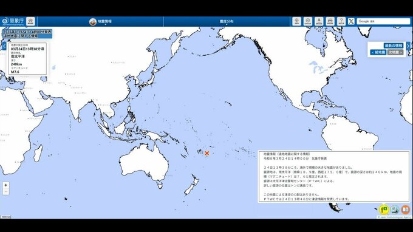Screen dimensions: 413x232
Task: Click the download image toolbar icon
Action: 319,21
